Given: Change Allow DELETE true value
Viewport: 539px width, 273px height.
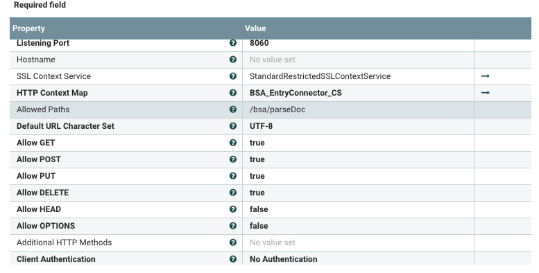Looking at the screenshot, I should [x=358, y=193].
